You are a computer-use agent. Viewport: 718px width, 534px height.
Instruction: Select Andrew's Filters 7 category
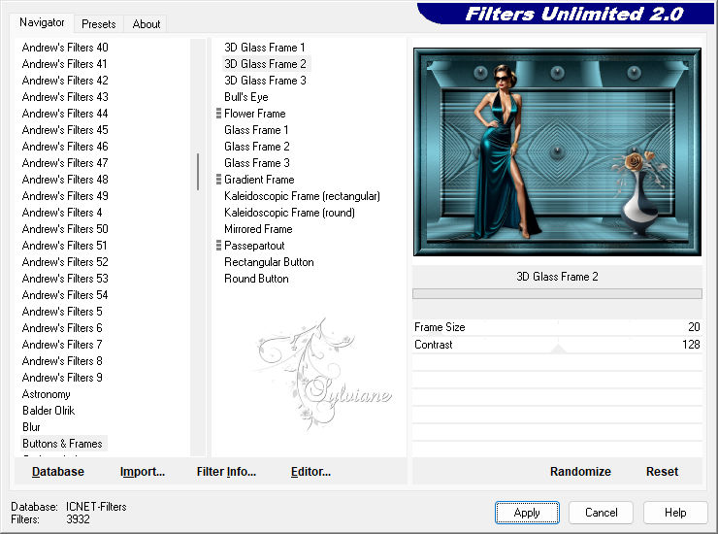coord(62,345)
